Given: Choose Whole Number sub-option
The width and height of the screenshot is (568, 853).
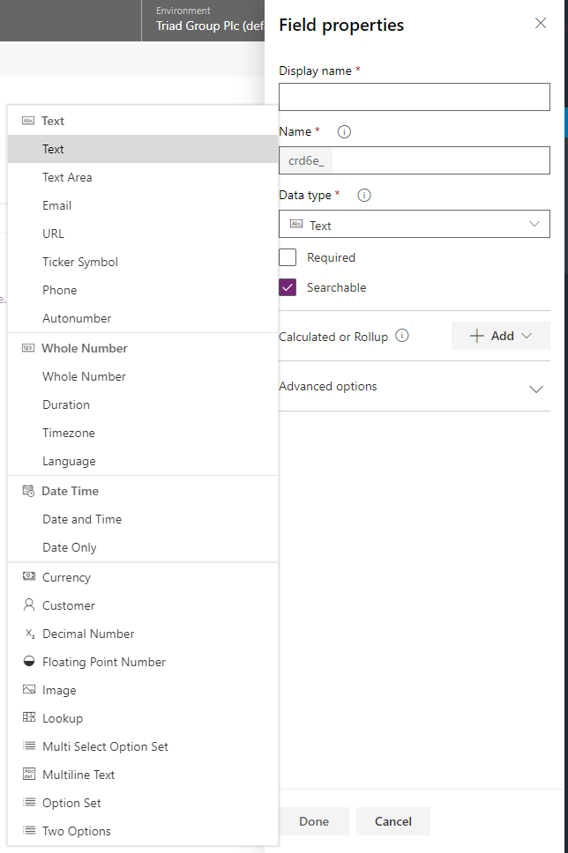Looking at the screenshot, I should pos(143,376).
